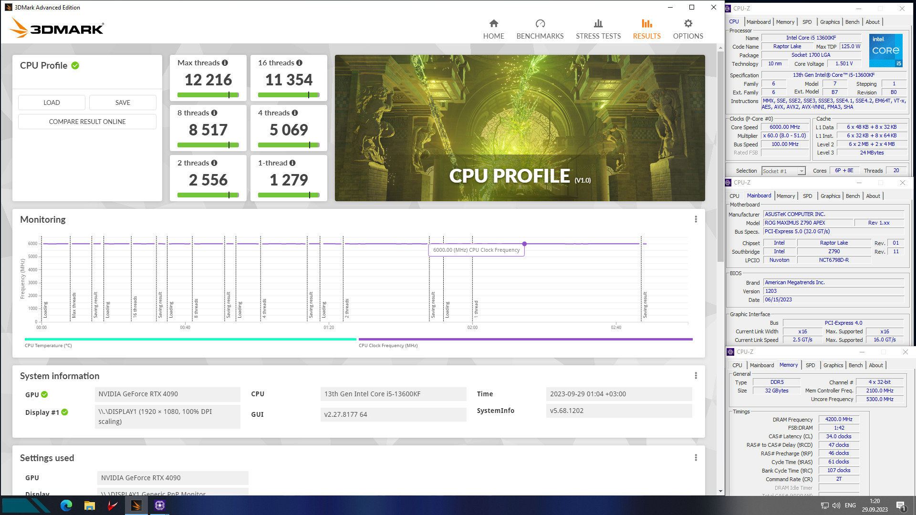916x515 pixels.
Task: Open notification center icon in system tray
Action: tap(901, 505)
